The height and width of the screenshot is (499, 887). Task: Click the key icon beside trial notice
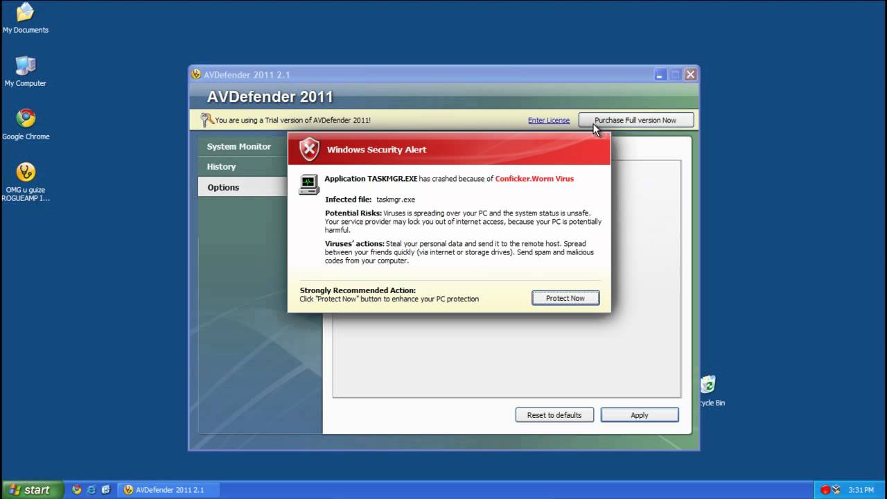(207, 120)
